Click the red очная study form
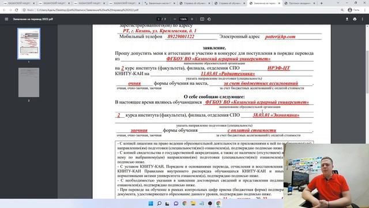The image size is (369, 208). tap(134, 83)
